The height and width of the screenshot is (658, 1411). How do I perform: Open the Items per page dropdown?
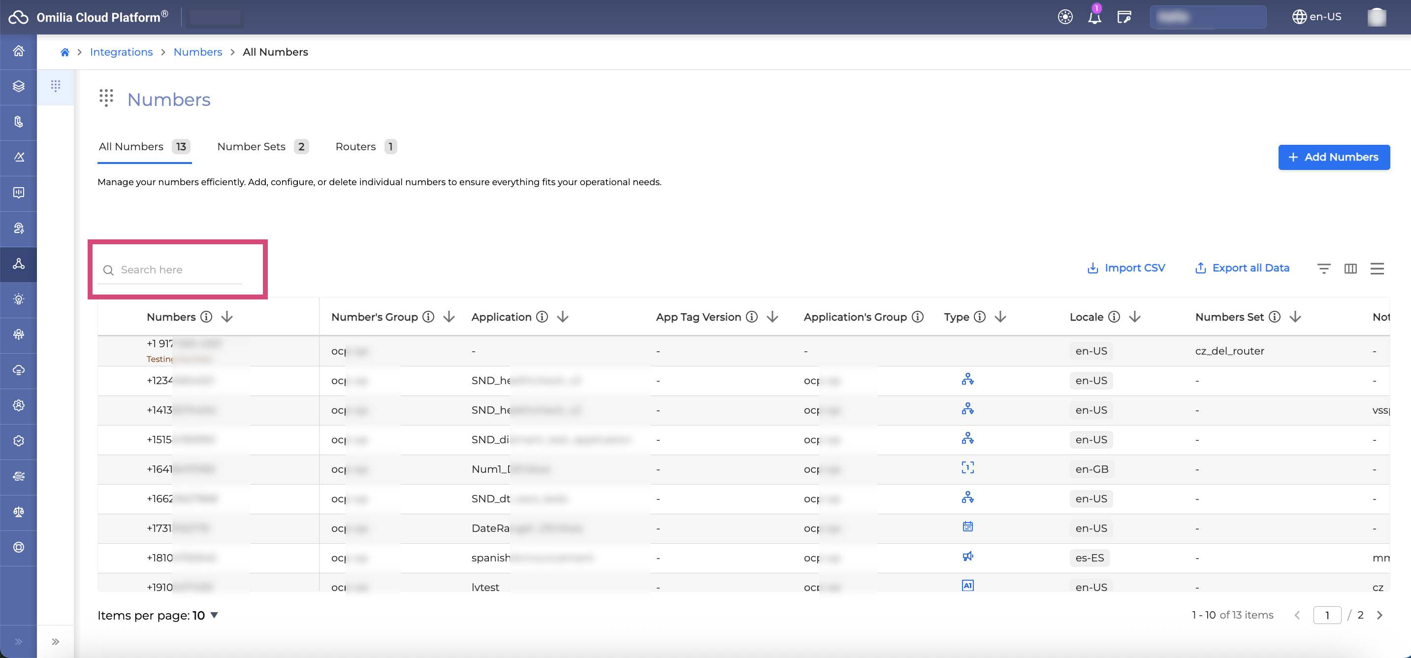tap(214, 615)
